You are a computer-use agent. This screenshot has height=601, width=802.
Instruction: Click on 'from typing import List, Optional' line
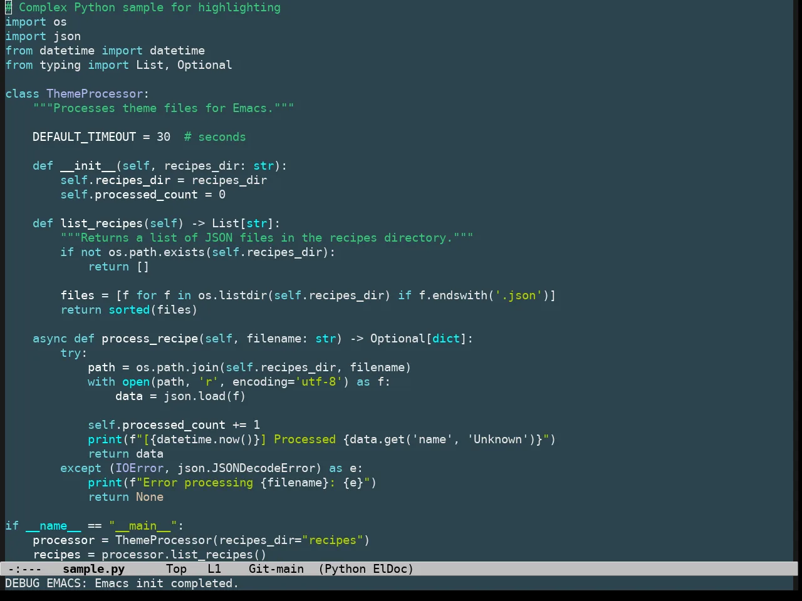click(119, 65)
